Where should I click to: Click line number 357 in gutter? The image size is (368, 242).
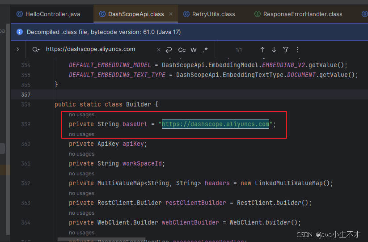(x=26, y=94)
